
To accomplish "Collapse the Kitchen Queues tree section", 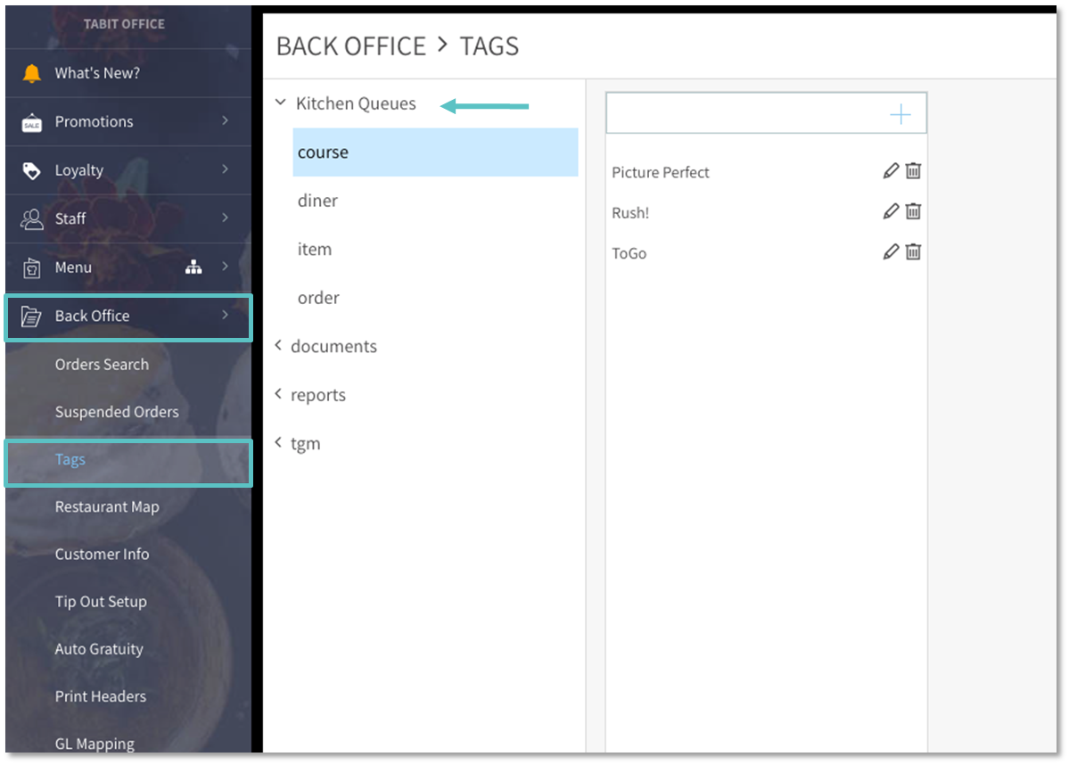I will (281, 103).
